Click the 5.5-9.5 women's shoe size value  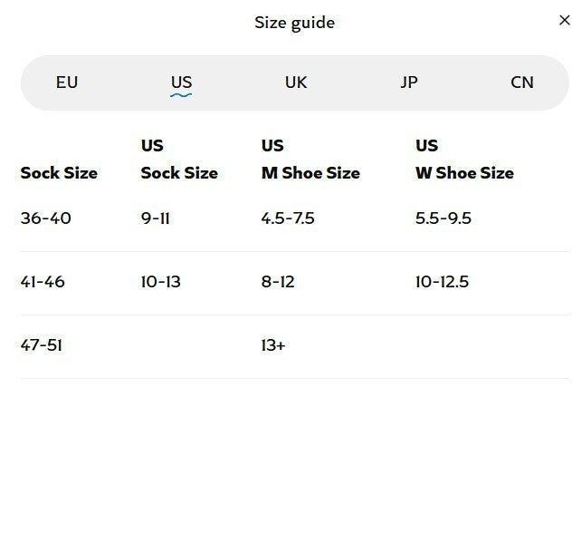coord(443,218)
